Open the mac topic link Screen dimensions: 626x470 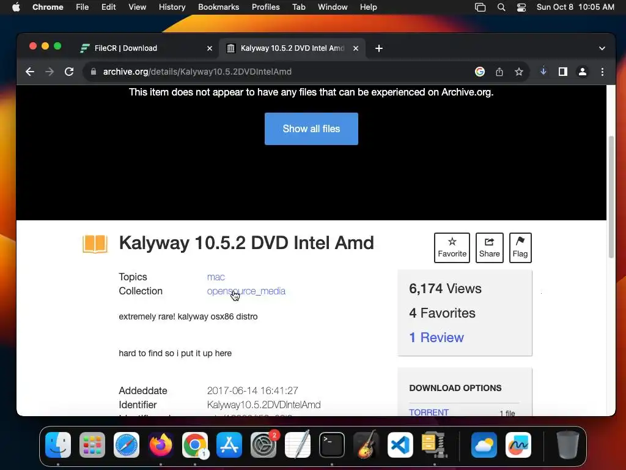pos(216,277)
